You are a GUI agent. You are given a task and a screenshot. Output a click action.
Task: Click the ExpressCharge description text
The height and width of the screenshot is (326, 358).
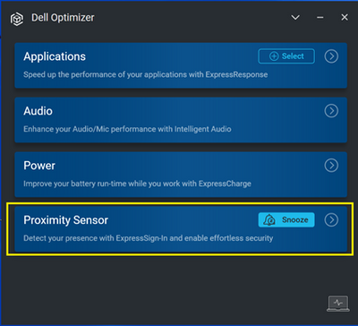coord(137,184)
